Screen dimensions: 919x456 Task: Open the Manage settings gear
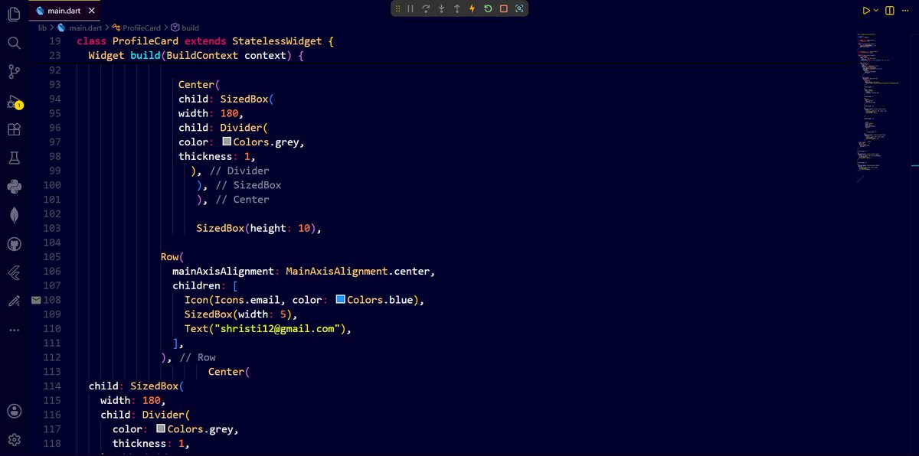14,440
